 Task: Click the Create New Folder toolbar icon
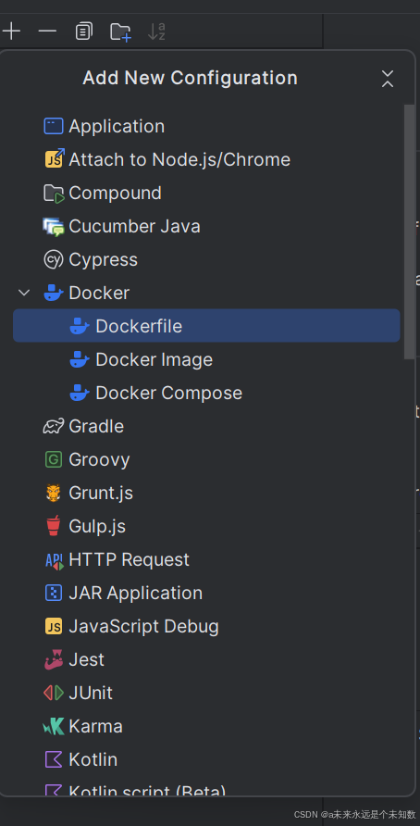120,31
